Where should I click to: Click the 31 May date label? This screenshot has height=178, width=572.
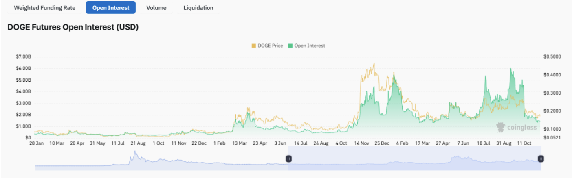click(97, 143)
